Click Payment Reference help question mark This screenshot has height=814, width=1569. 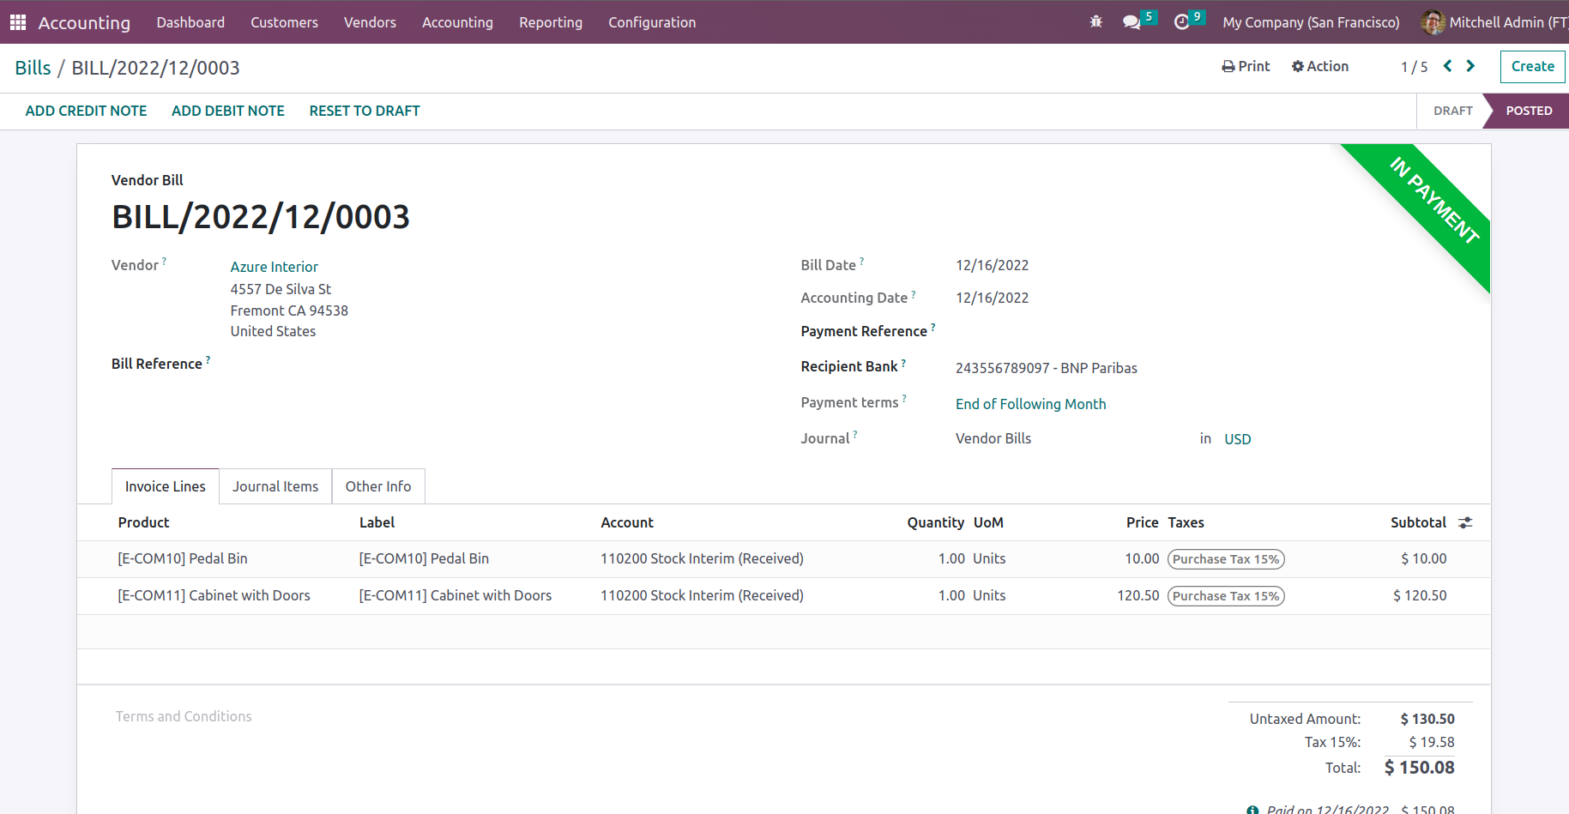pyautogui.click(x=932, y=327)
